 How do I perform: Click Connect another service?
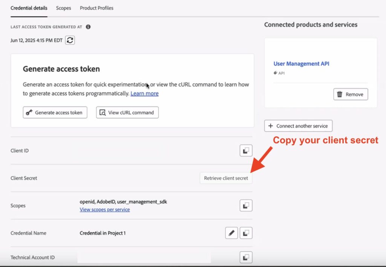tap(298, 126)
